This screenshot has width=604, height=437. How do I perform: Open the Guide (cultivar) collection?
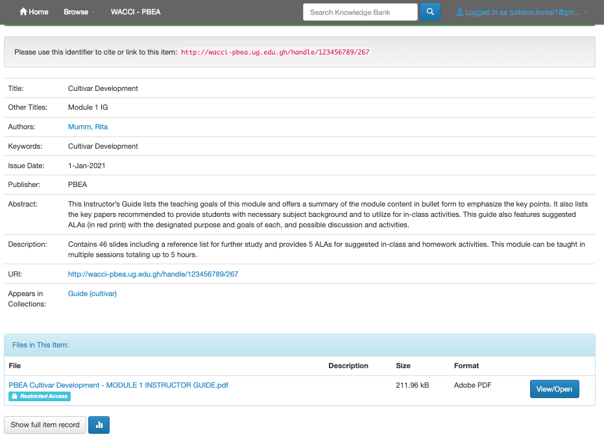(x=92, y=294)
